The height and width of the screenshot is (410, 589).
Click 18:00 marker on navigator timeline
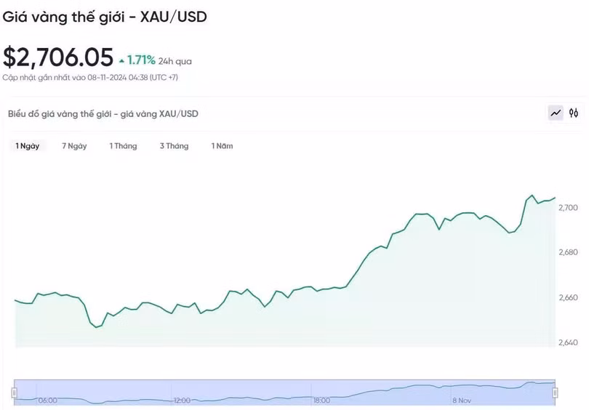(x=321, y=400)
